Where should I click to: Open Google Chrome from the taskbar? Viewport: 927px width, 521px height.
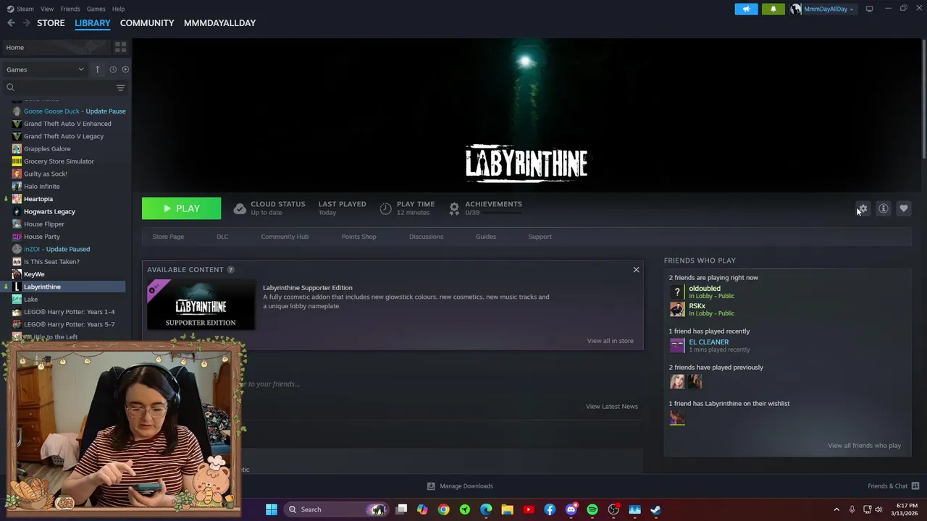point(444,509)
